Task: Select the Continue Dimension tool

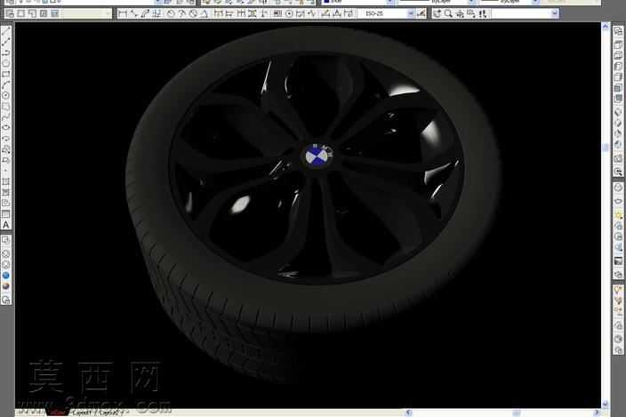Action: (x=241, y=13)
